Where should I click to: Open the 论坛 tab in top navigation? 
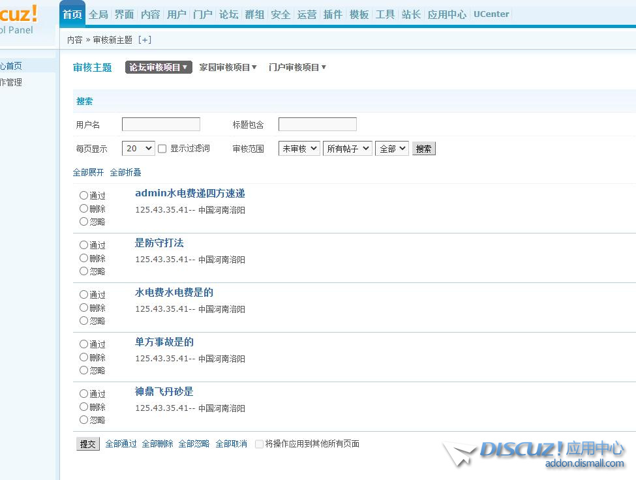coord(228,14)
